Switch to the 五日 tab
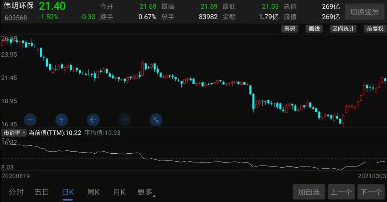The width and height of the screenshot is (387, 202). click(42, 192)
